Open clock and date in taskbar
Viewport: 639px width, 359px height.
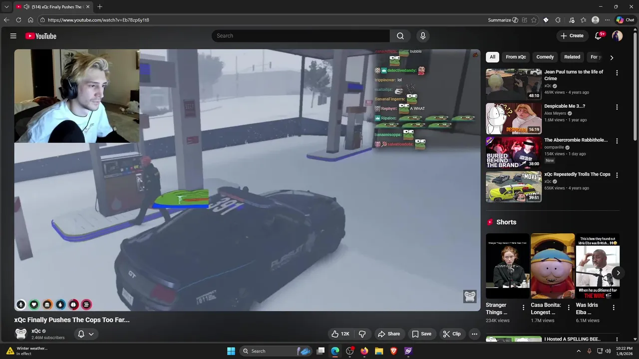624,351
